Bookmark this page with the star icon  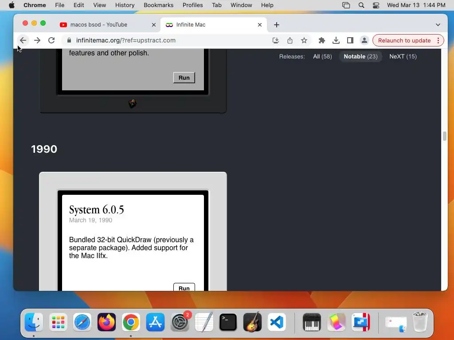coord(304,40)
